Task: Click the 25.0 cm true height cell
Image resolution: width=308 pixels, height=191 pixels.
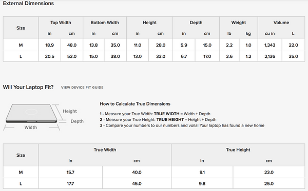Action: pyautogui.click(x=268, y=183)
